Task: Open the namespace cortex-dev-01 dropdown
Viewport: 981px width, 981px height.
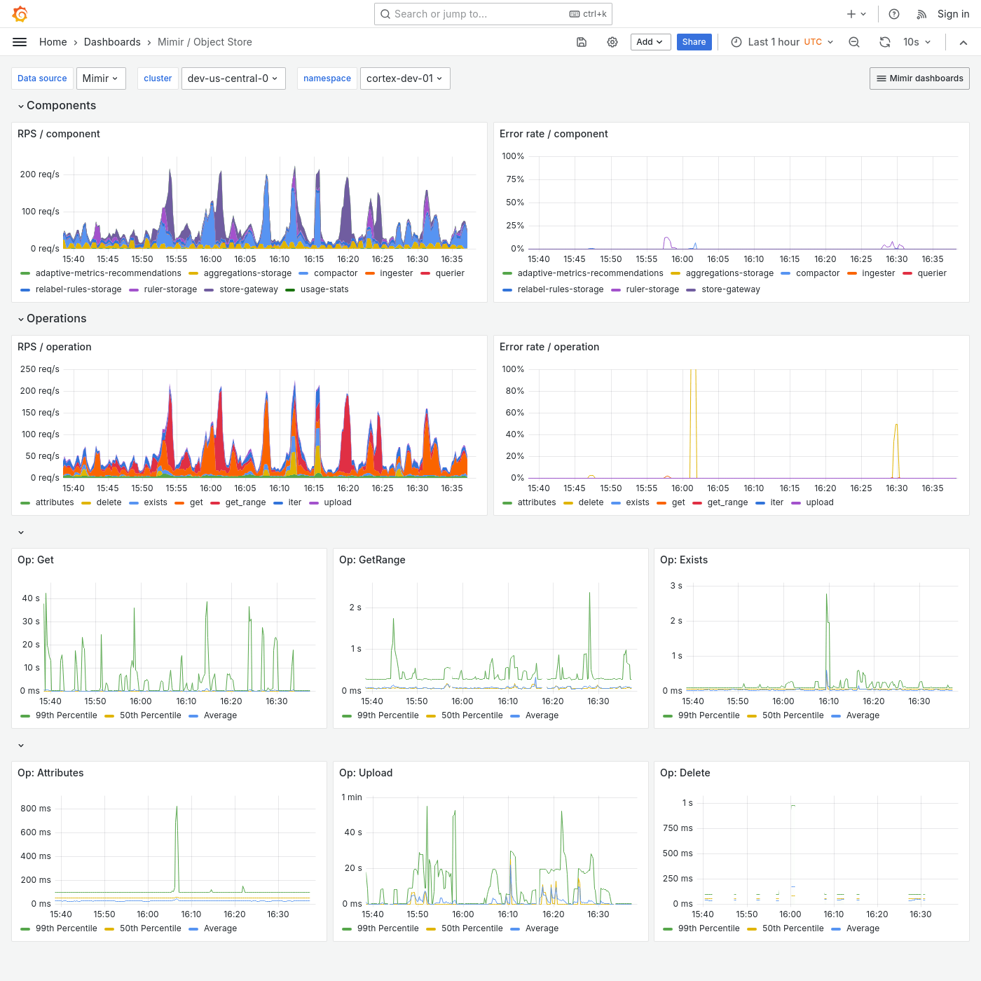Action: tap(405, 78)
